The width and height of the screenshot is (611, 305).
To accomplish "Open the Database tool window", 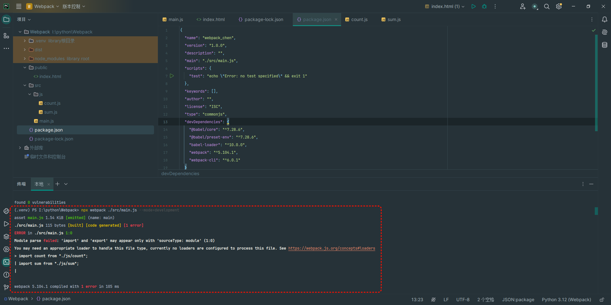I will [605, 45].
